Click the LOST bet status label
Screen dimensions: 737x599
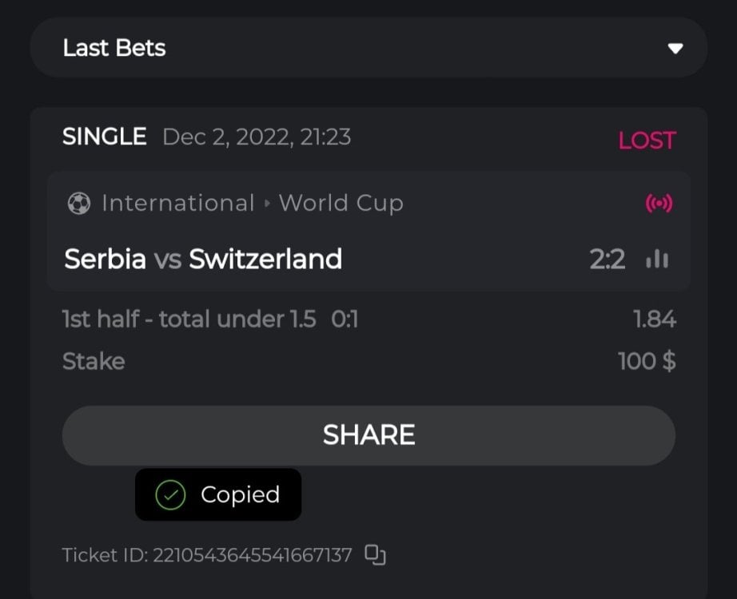click(647, 141)
